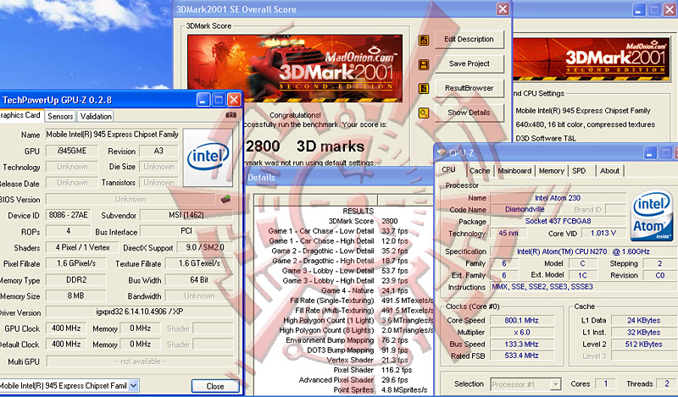Click the Bus Width 64 Bit field

tap(199, 280)
